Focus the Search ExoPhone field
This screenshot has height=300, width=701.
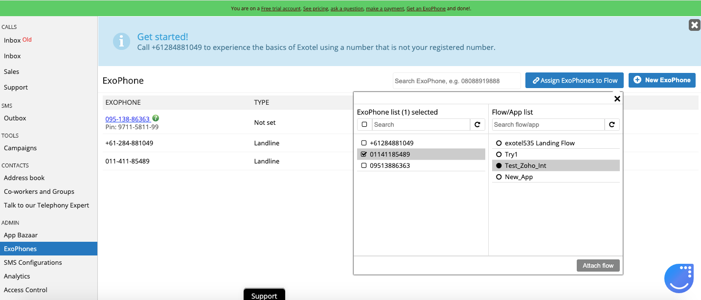457,81
